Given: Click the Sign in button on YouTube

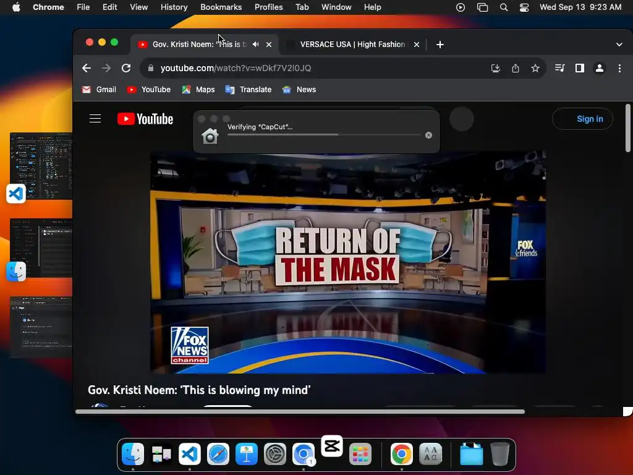Looking at the screenshot, I should coord(582,119).
